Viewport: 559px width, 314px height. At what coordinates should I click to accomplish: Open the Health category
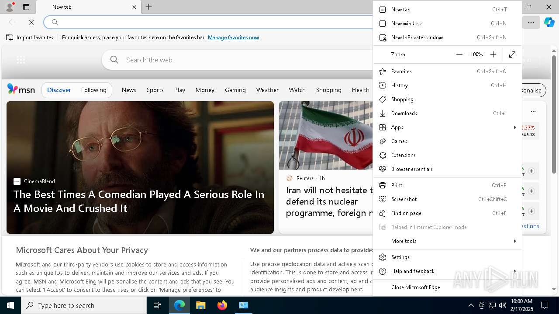click(360, 90)
